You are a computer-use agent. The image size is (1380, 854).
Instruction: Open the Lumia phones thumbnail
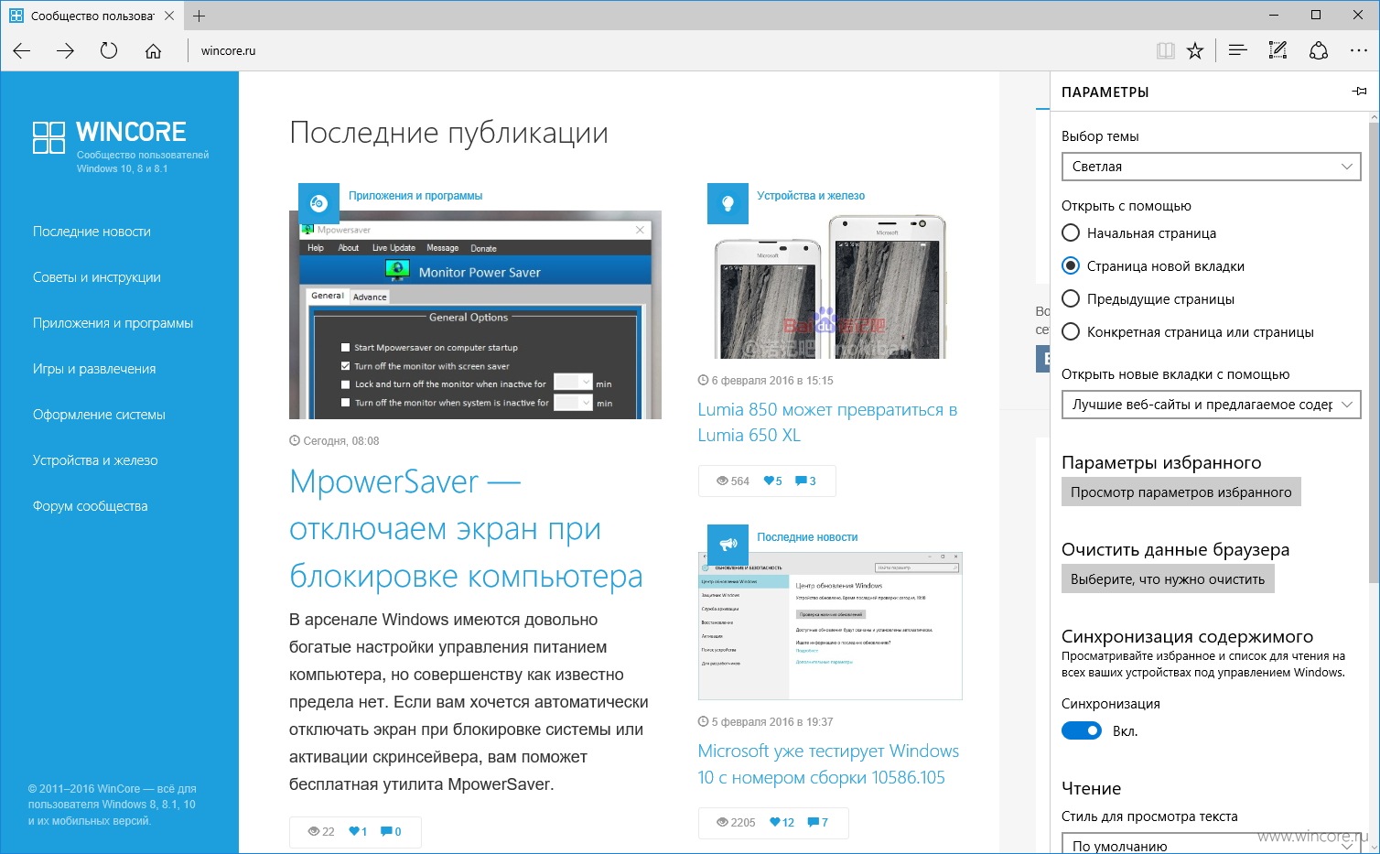pos(830,286)
